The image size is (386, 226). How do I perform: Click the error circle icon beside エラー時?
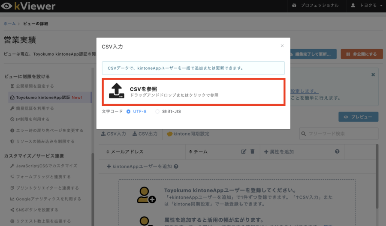pyautogui.click(x=12, y=131)
